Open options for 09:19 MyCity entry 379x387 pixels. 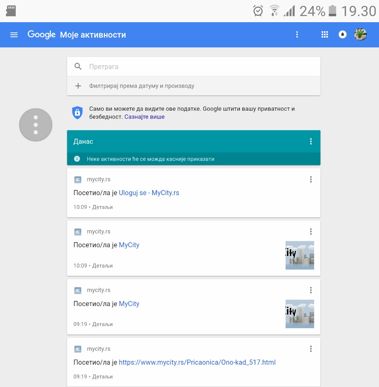(311, 290)
